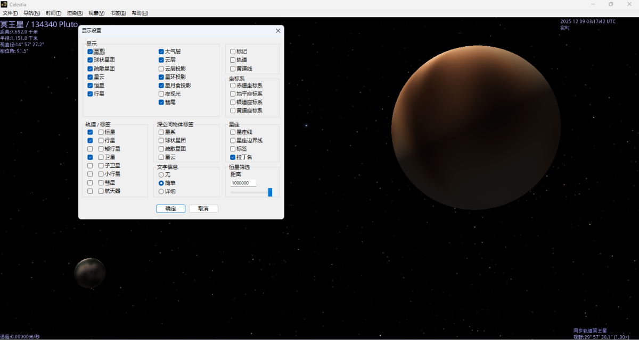Open the 导航(N) menu
639x340 pixels.
coord(31,13)
